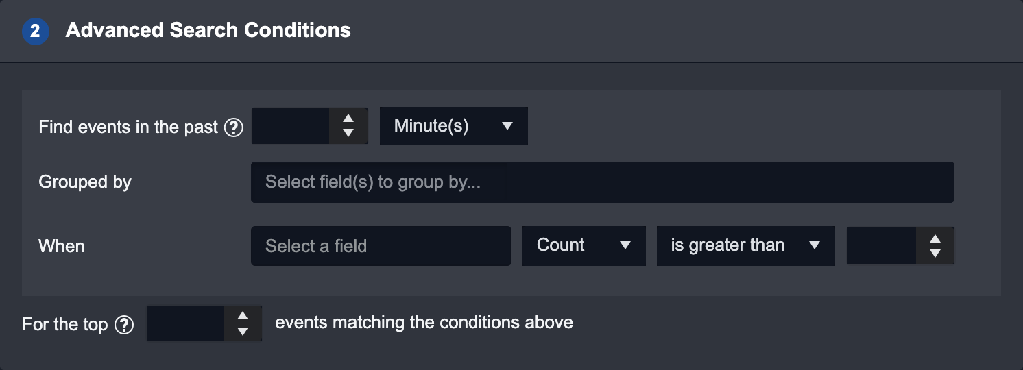This screenshot has height=370, width=1023.
Task: Decrease the past time period value
Action: point(348,133)
